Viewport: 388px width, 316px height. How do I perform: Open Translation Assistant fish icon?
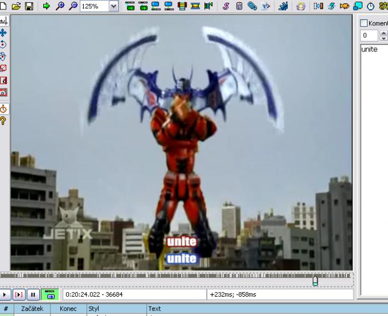(344, 6)
